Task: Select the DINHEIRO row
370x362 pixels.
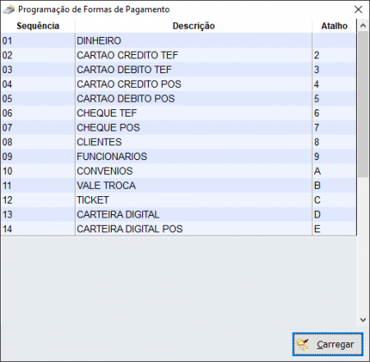Action: click(178, 41)
